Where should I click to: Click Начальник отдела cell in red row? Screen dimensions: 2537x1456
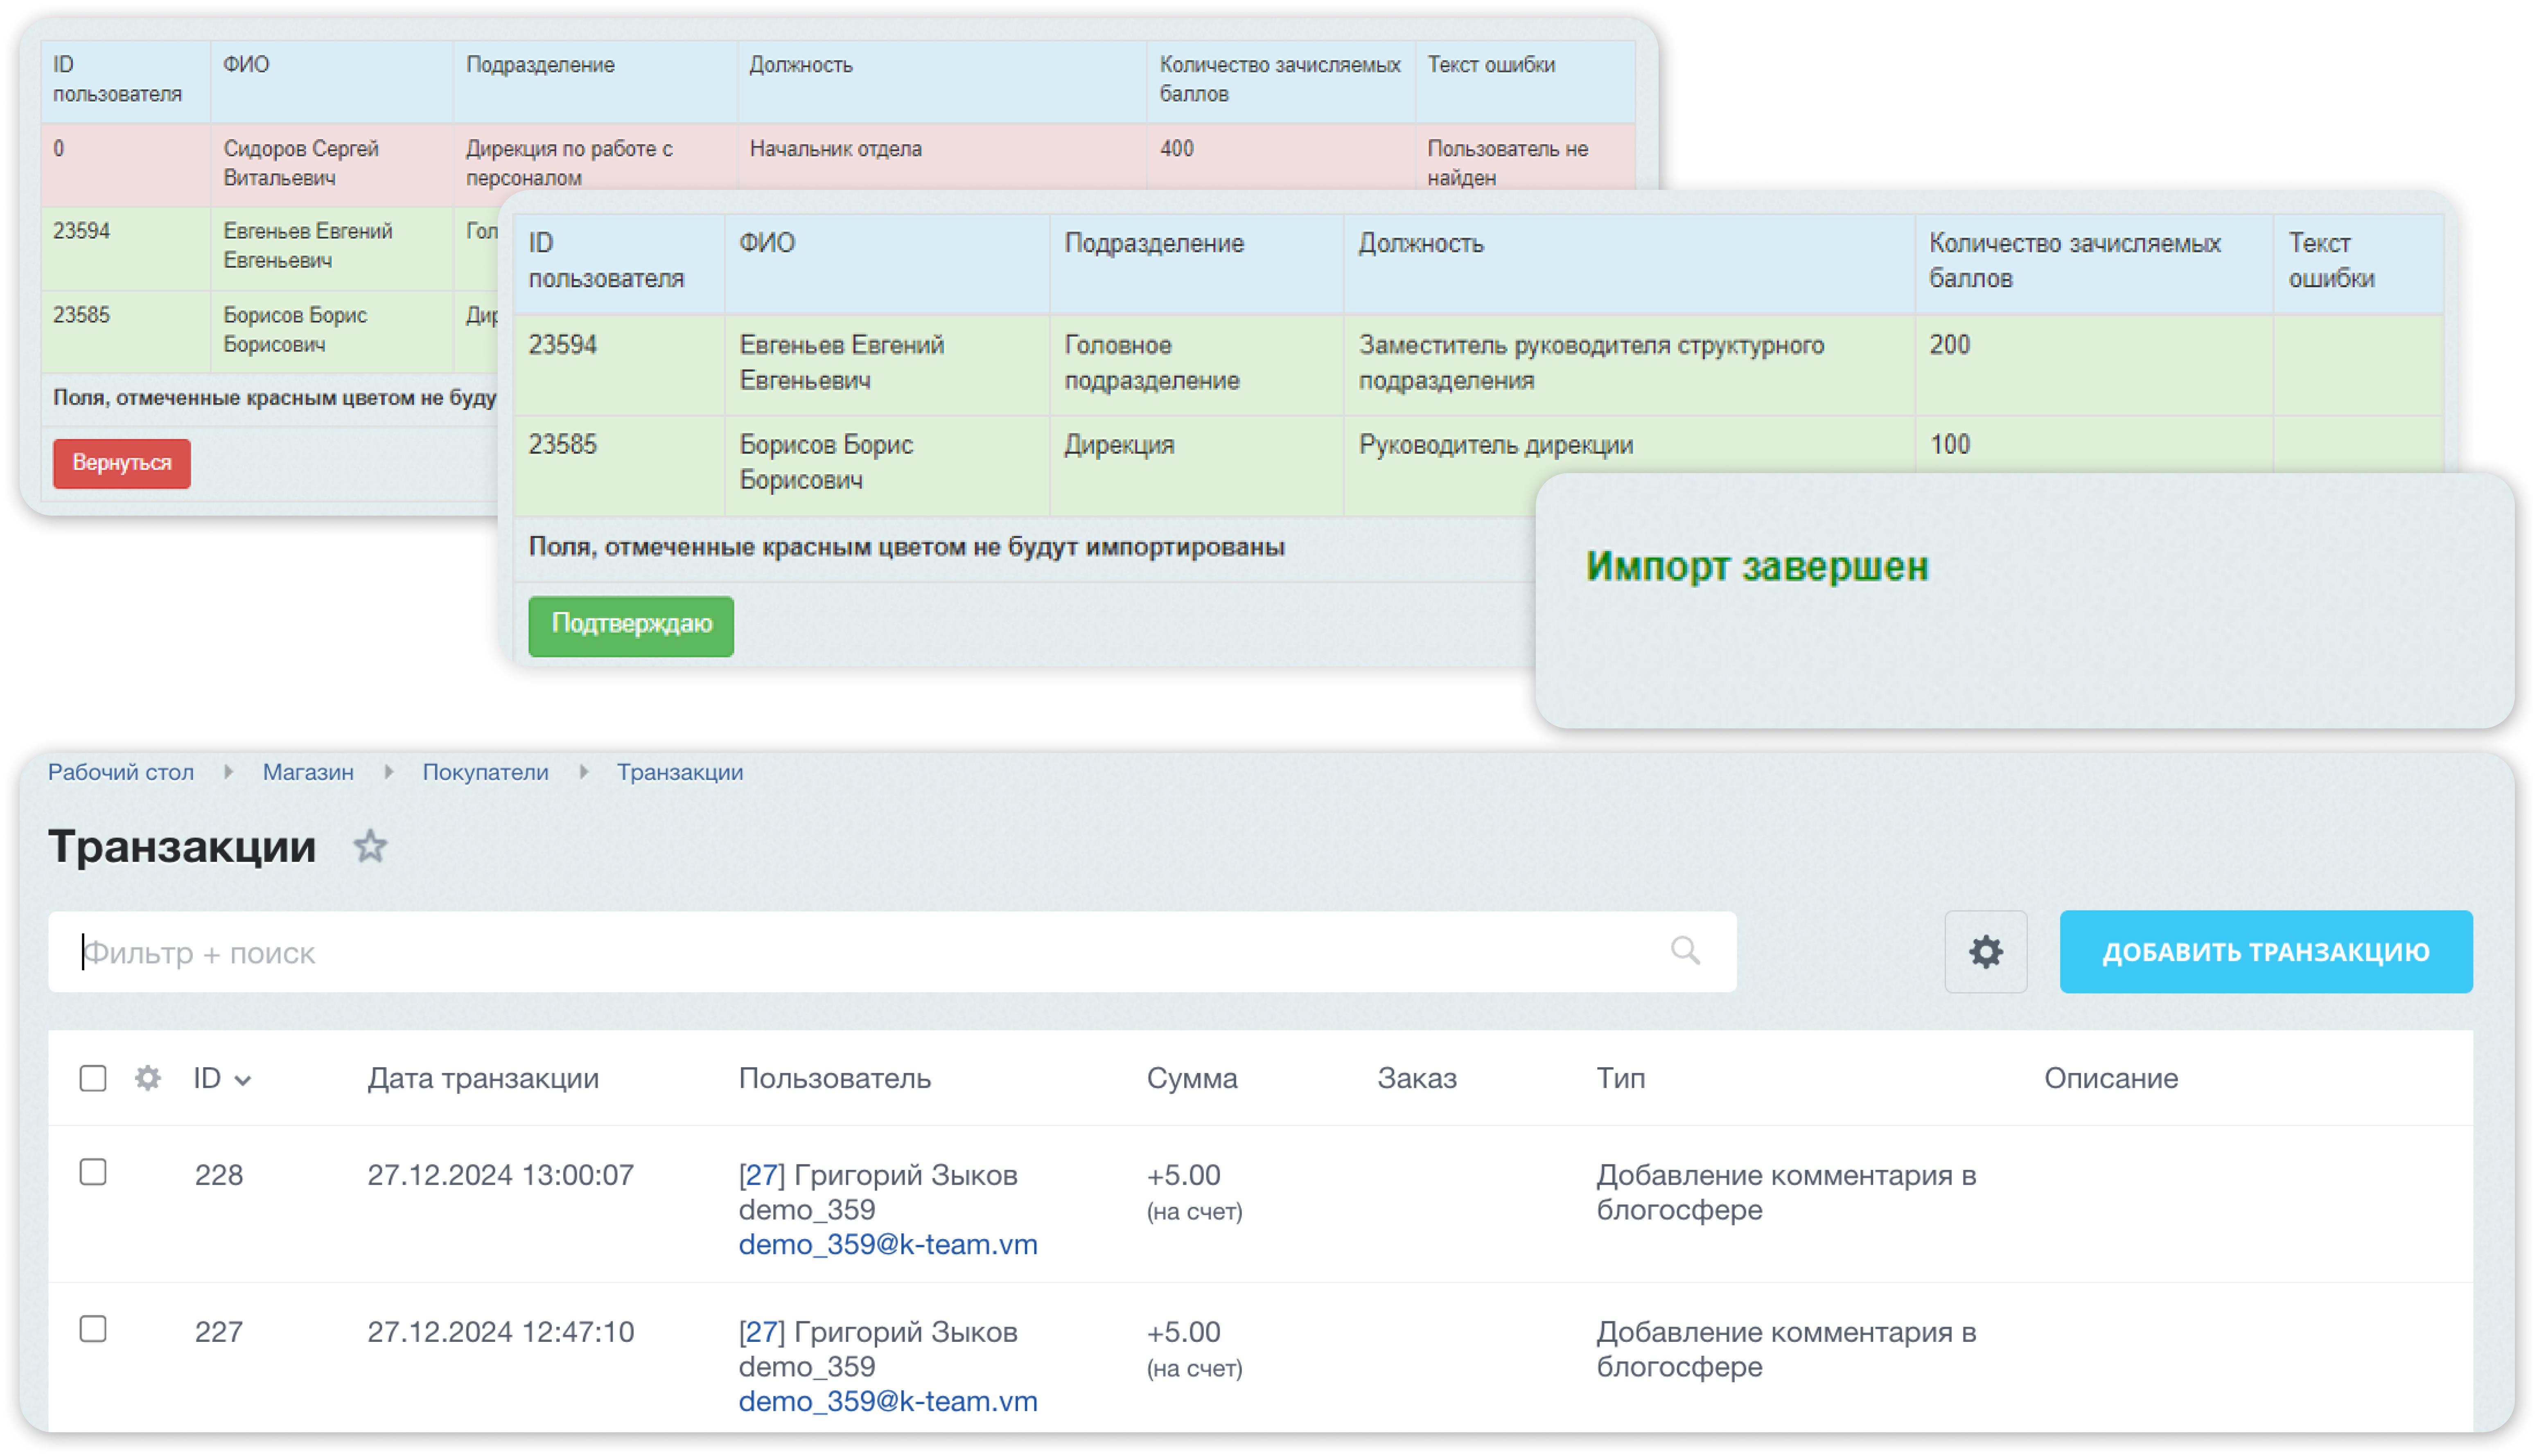836,149
